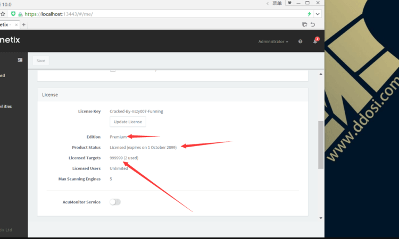Image resolution: width=399 pixels, height=239 pixels.
Task: Open a new tab with plus button
Action: (x=23, y=24)
